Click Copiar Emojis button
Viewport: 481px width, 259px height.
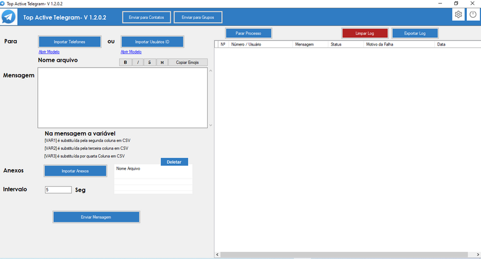[x=188, y=62]
